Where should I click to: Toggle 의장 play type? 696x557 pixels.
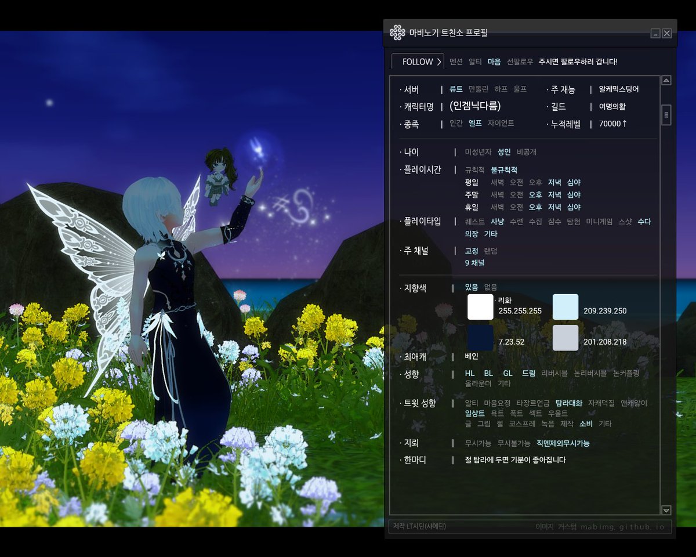click(472, 234)
